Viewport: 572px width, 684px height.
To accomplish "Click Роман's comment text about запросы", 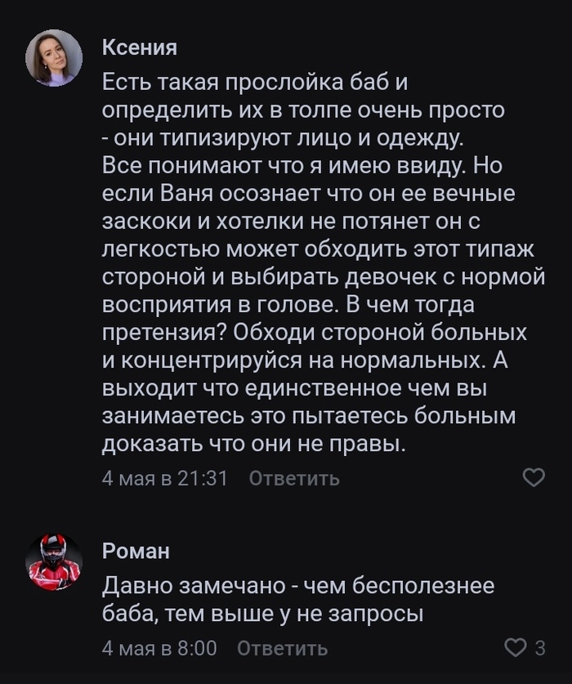I will click(298, 599).
